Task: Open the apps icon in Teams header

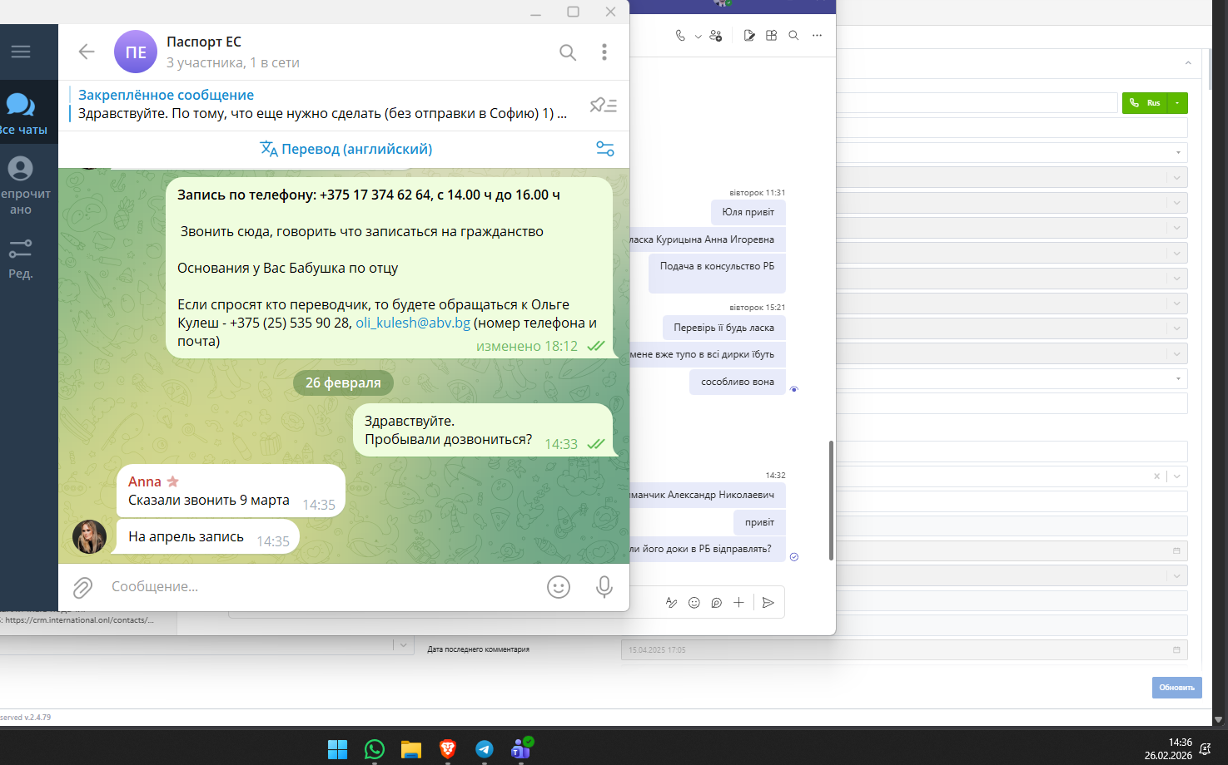Action: [772, 36]
